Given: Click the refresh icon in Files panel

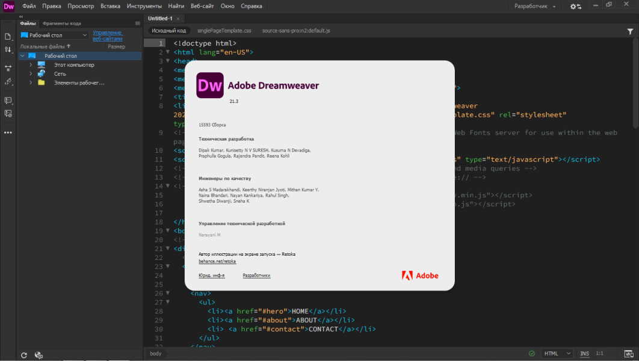Looking at the screenshot, I should (x=24, y=356).
